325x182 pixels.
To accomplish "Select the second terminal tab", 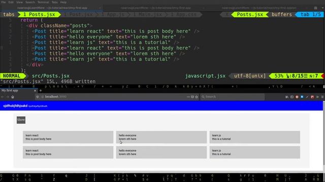I will tap(155, 8).
